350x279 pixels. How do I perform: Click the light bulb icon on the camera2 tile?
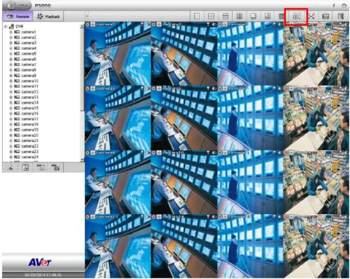(208, 24)
